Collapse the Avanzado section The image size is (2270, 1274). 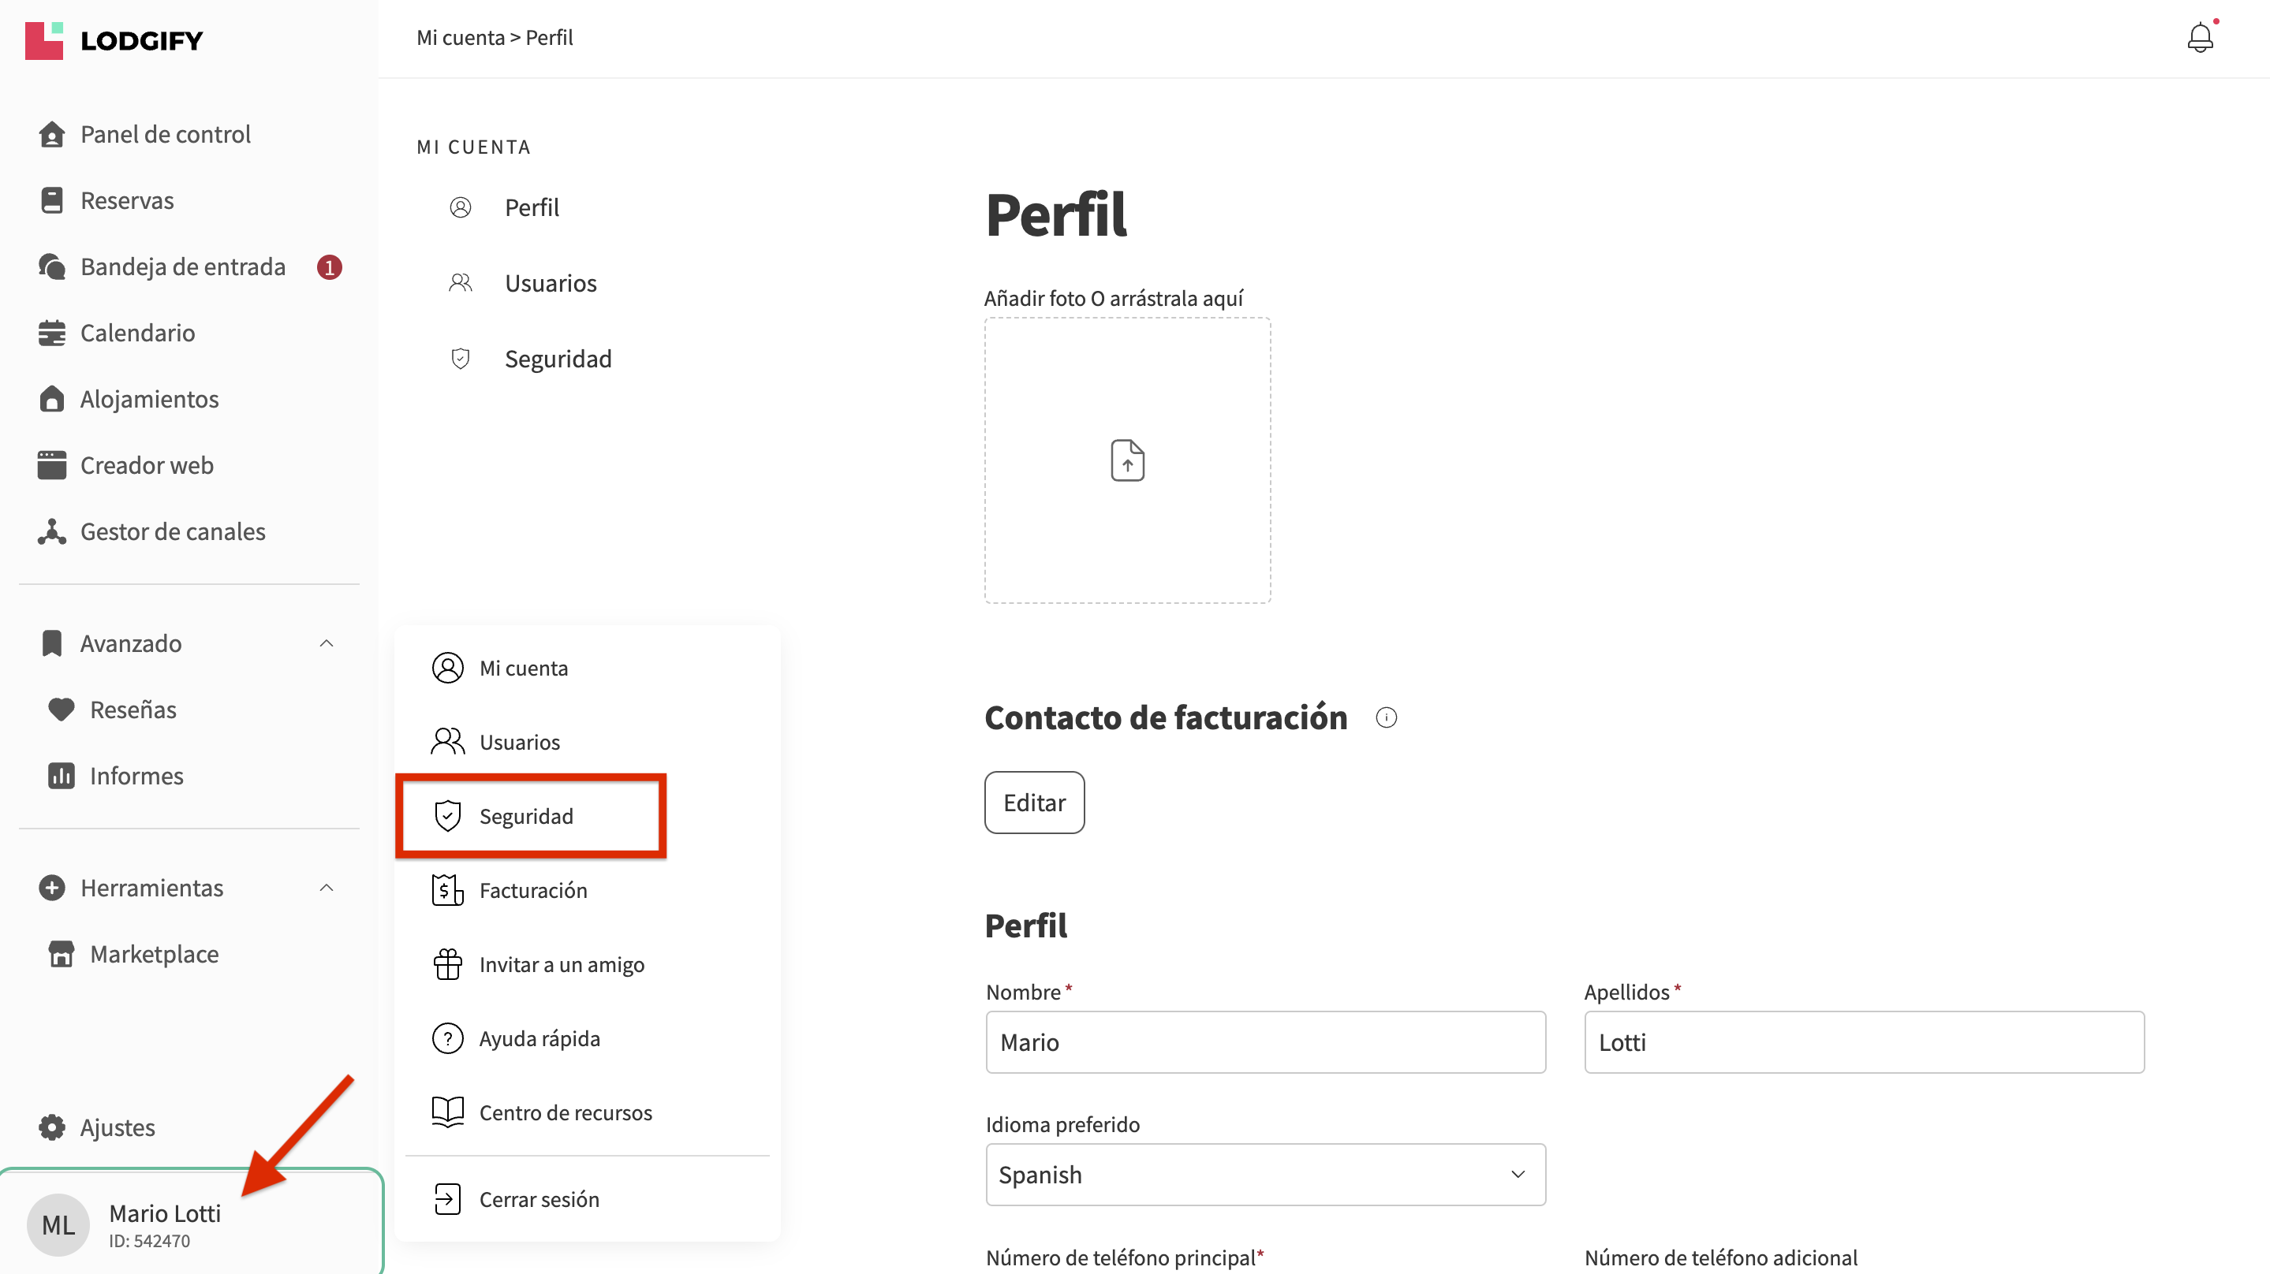tap(326, 643)
